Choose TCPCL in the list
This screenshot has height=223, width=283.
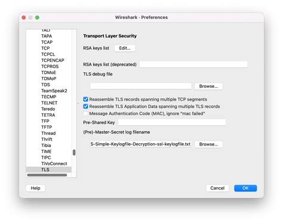click(48, 54)
